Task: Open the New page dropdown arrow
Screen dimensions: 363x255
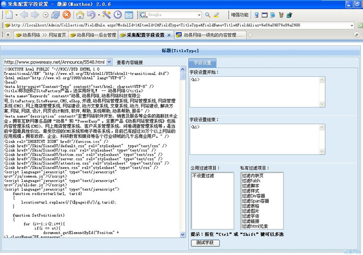Action: [17, 15]
